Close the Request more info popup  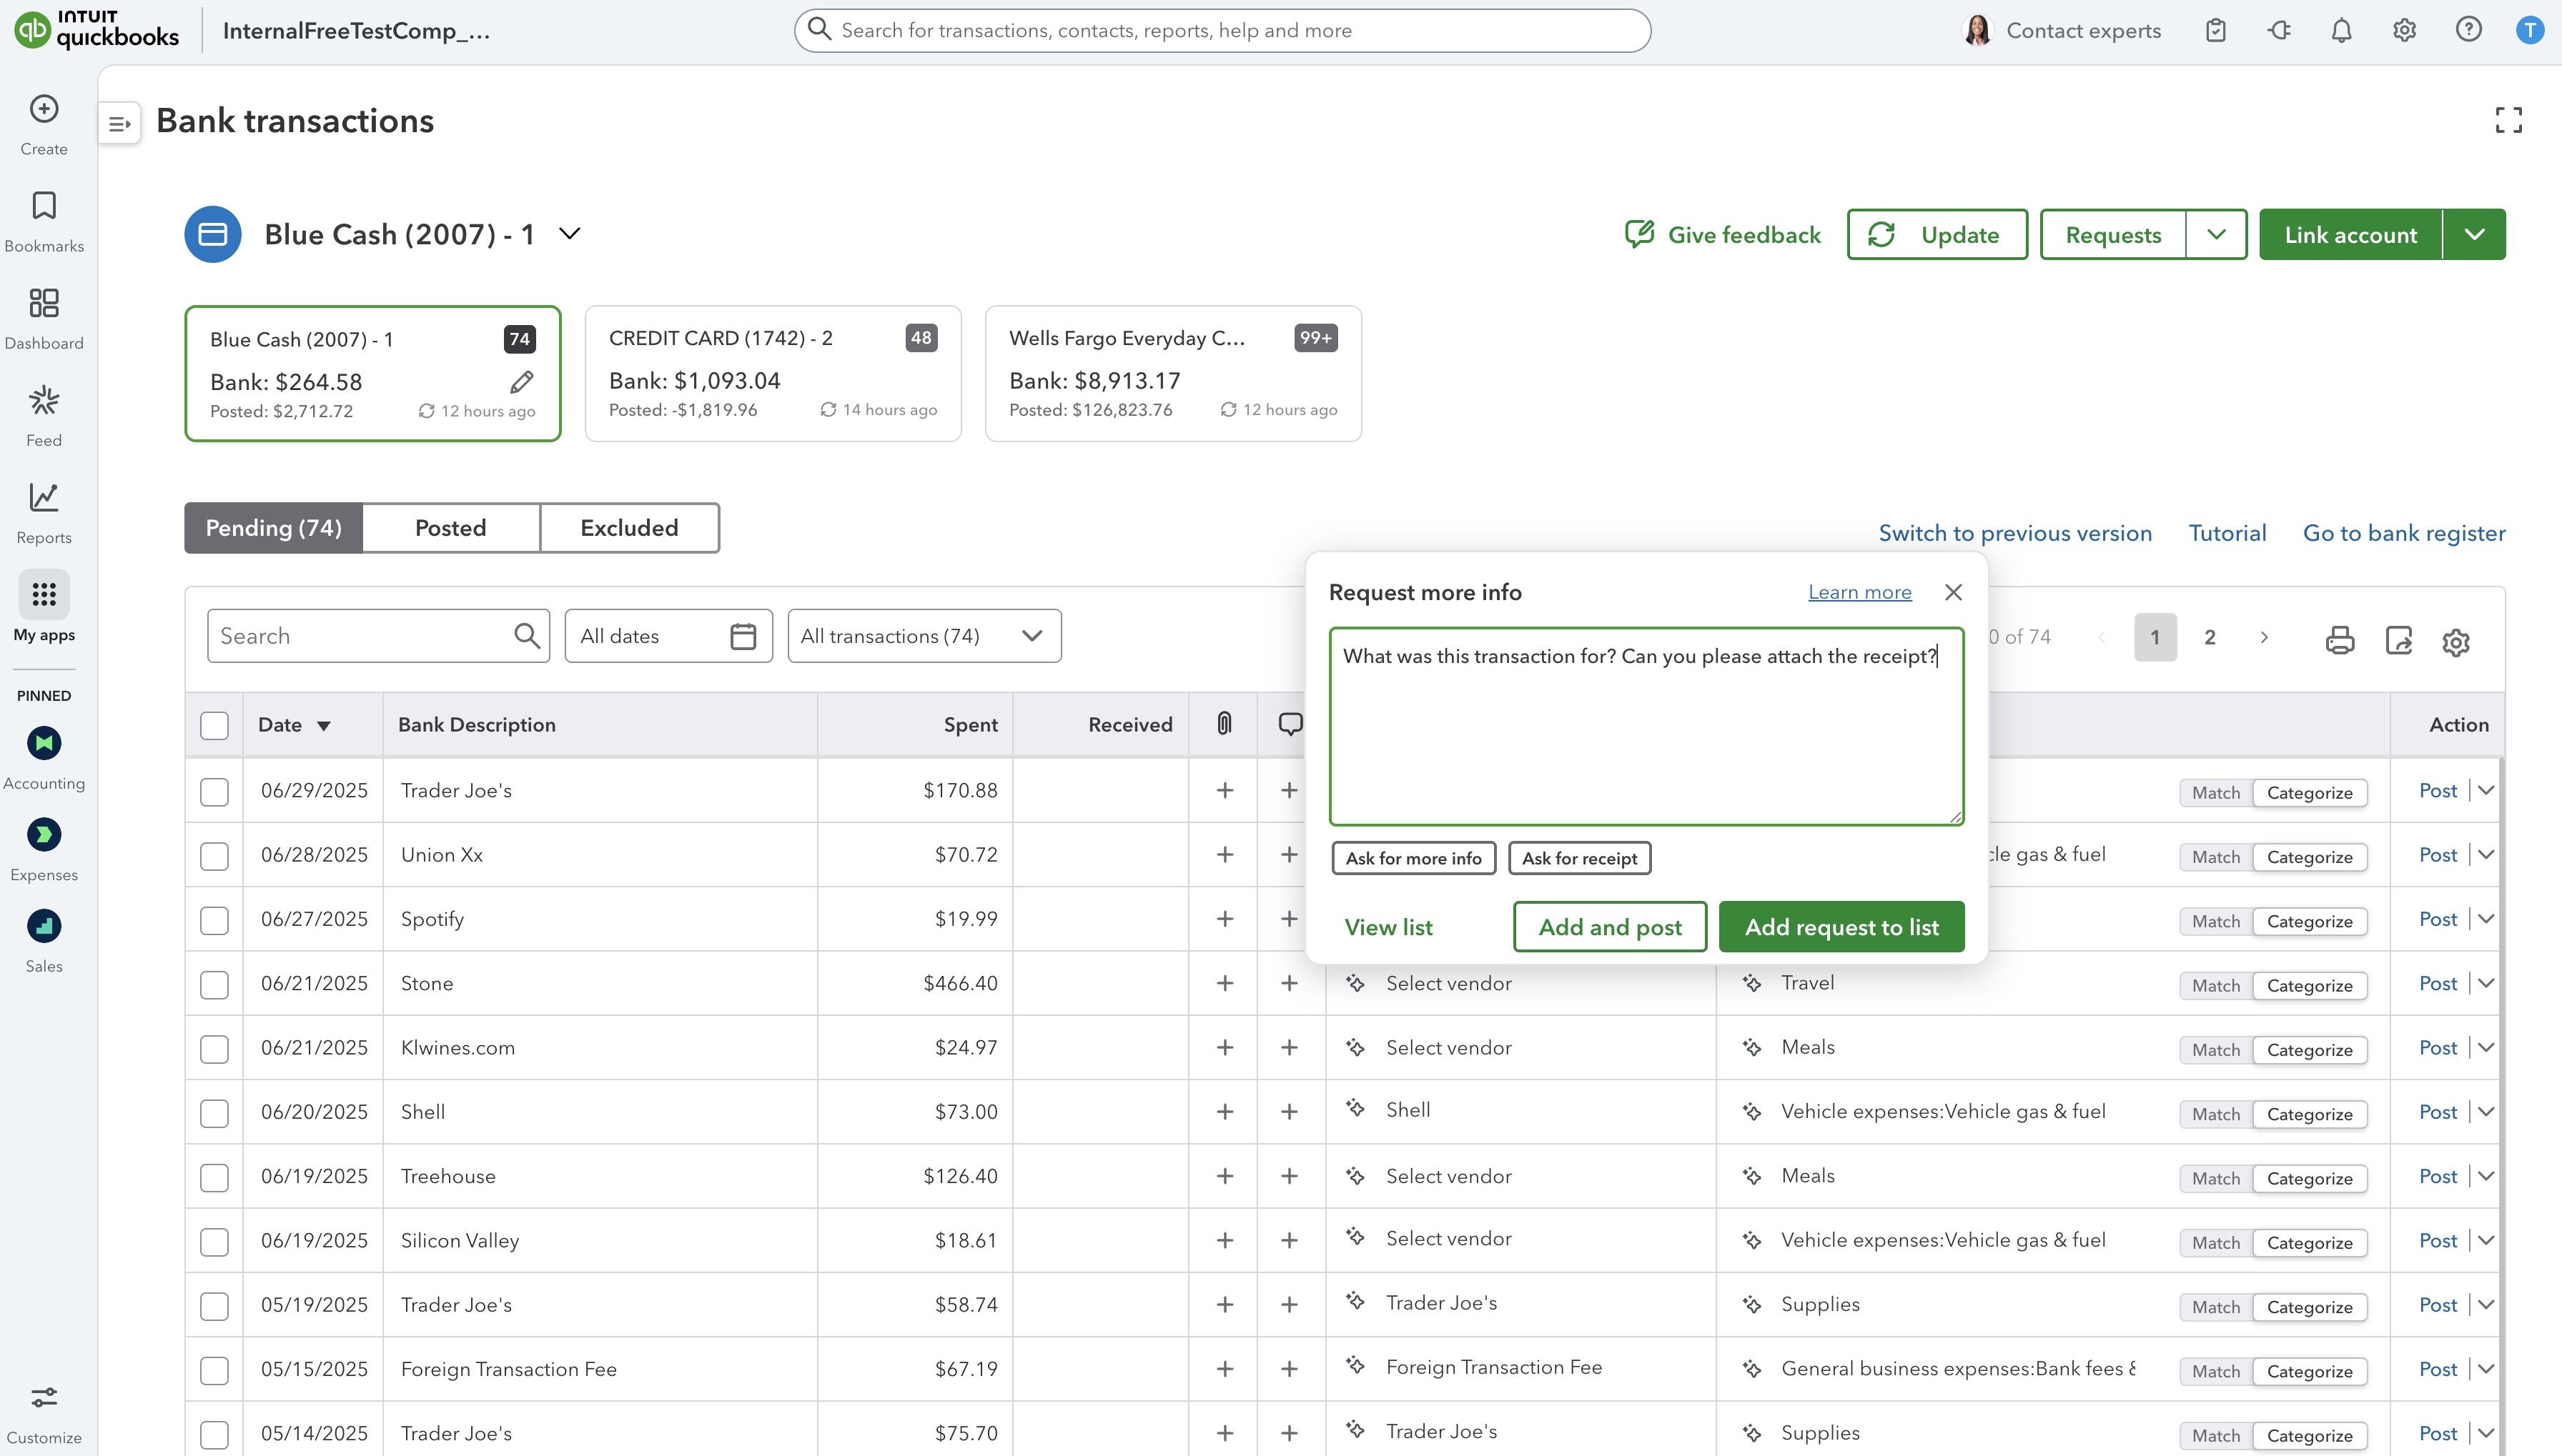coord(1953,593)
